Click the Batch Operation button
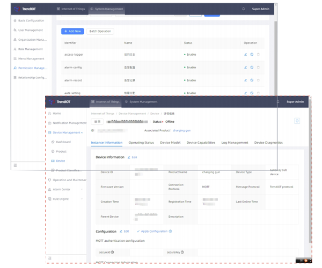Image resolution: width=322 pixels, height=268 pixels. [100, 31]
